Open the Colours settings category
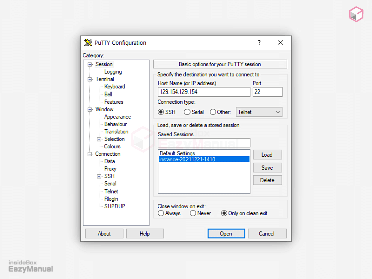Screen dimensions: 372x279 (x=112, y=147)
